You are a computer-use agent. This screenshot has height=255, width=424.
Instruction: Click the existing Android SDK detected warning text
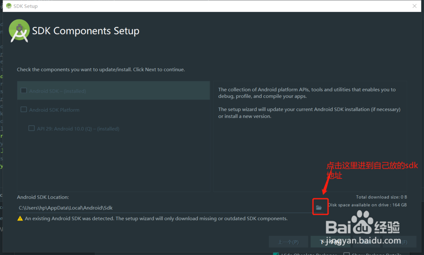pyautogui.click(x=156, y=218)
